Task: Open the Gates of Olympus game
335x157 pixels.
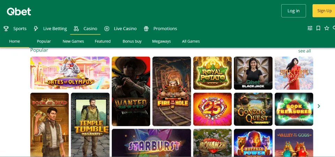Action: tap(70, 73)
